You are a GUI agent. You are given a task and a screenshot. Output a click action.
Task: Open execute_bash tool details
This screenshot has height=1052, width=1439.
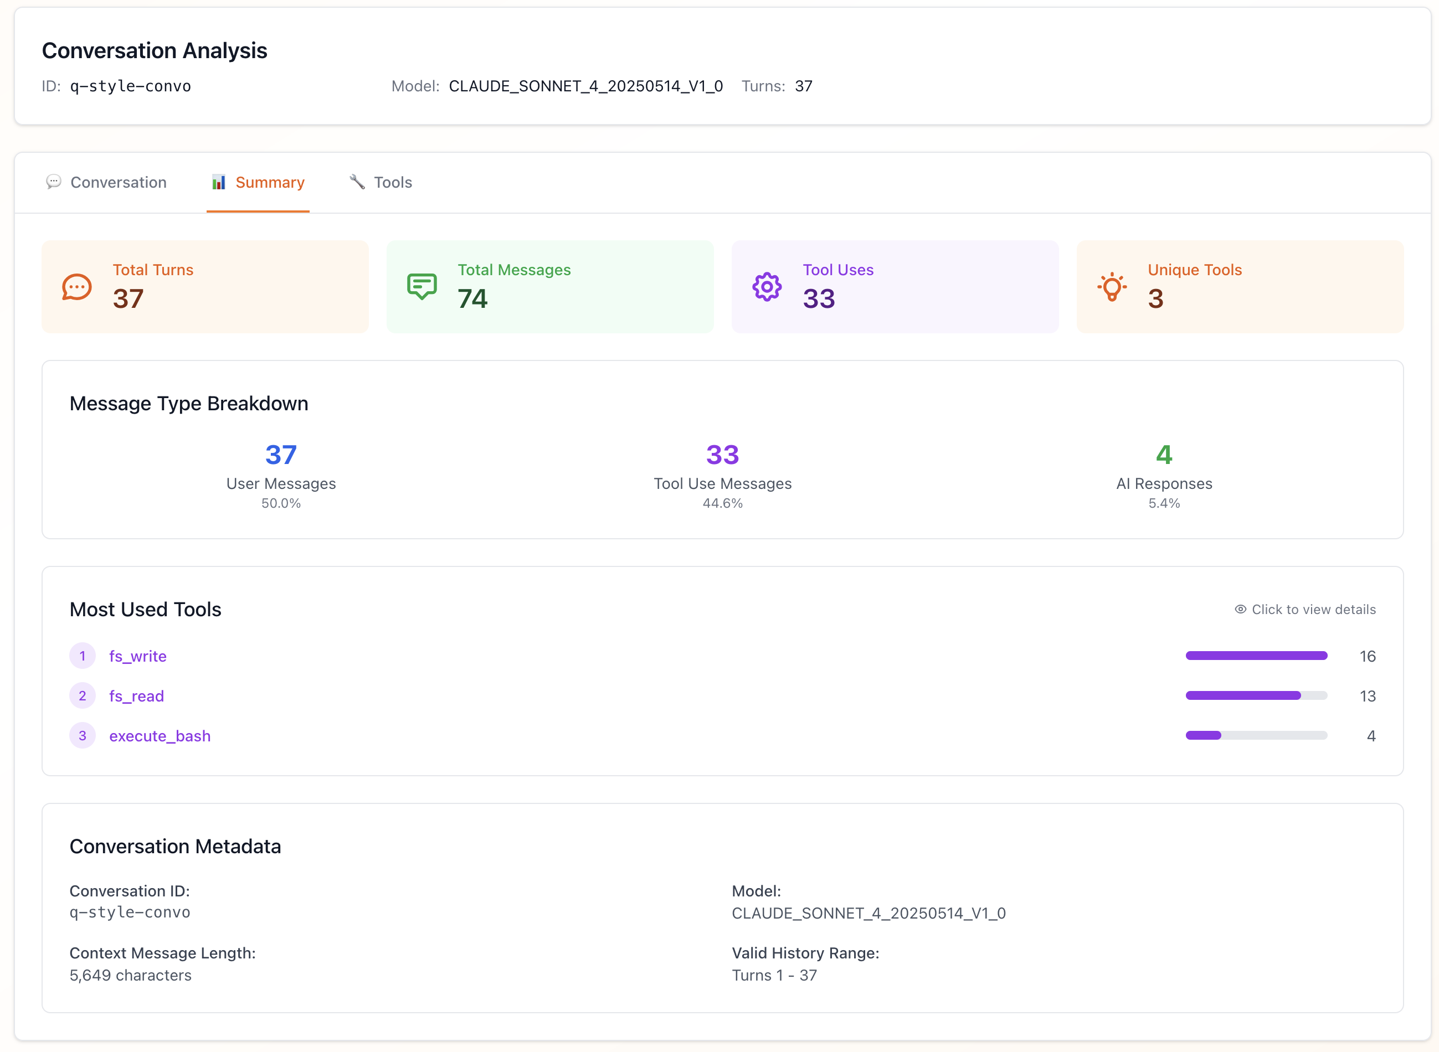(160, 736)
